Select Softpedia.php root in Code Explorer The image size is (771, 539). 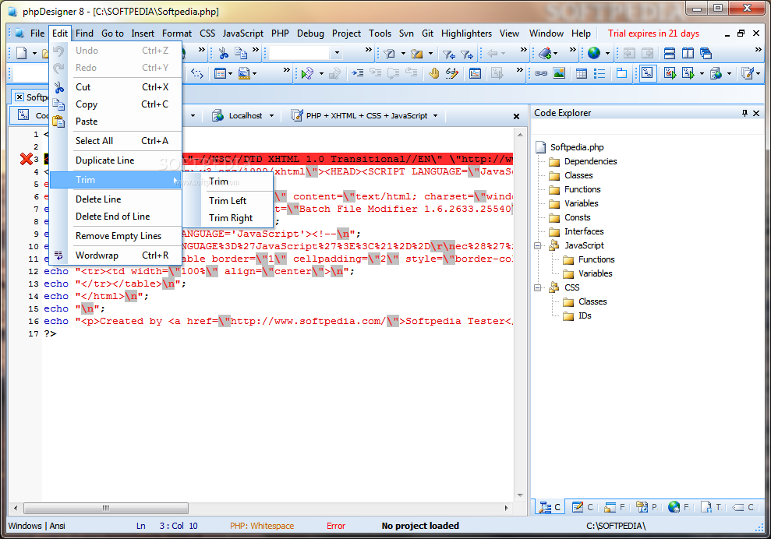coord(577,147)
